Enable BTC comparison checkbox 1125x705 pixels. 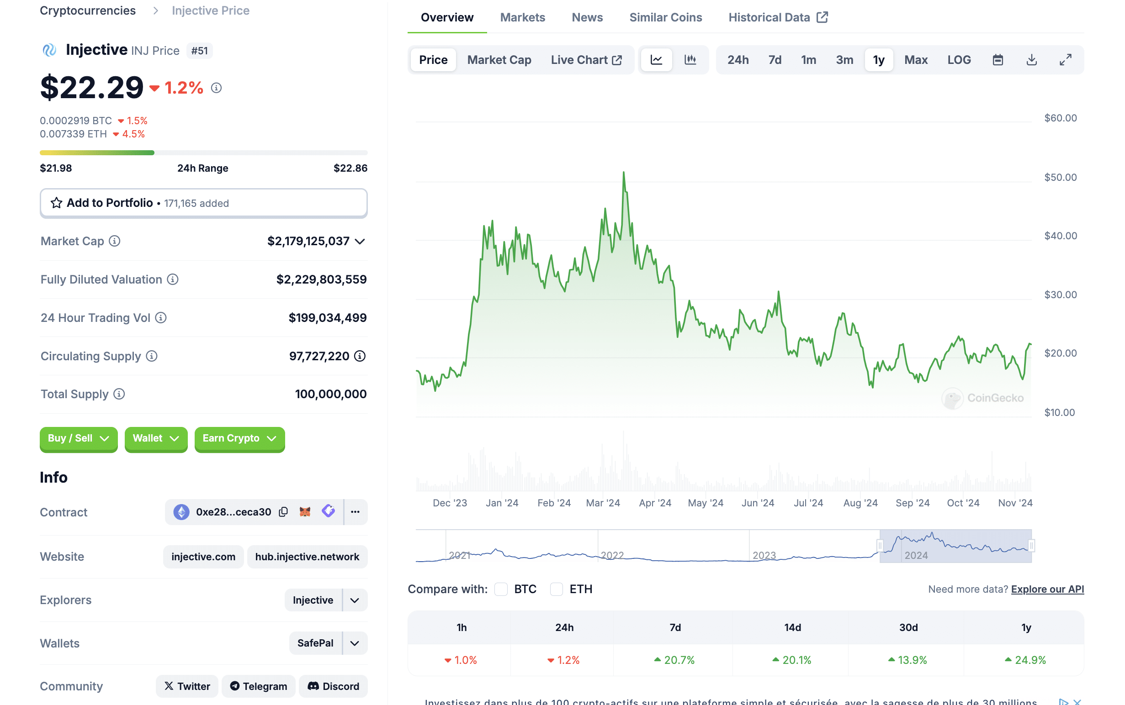(501, 589)
